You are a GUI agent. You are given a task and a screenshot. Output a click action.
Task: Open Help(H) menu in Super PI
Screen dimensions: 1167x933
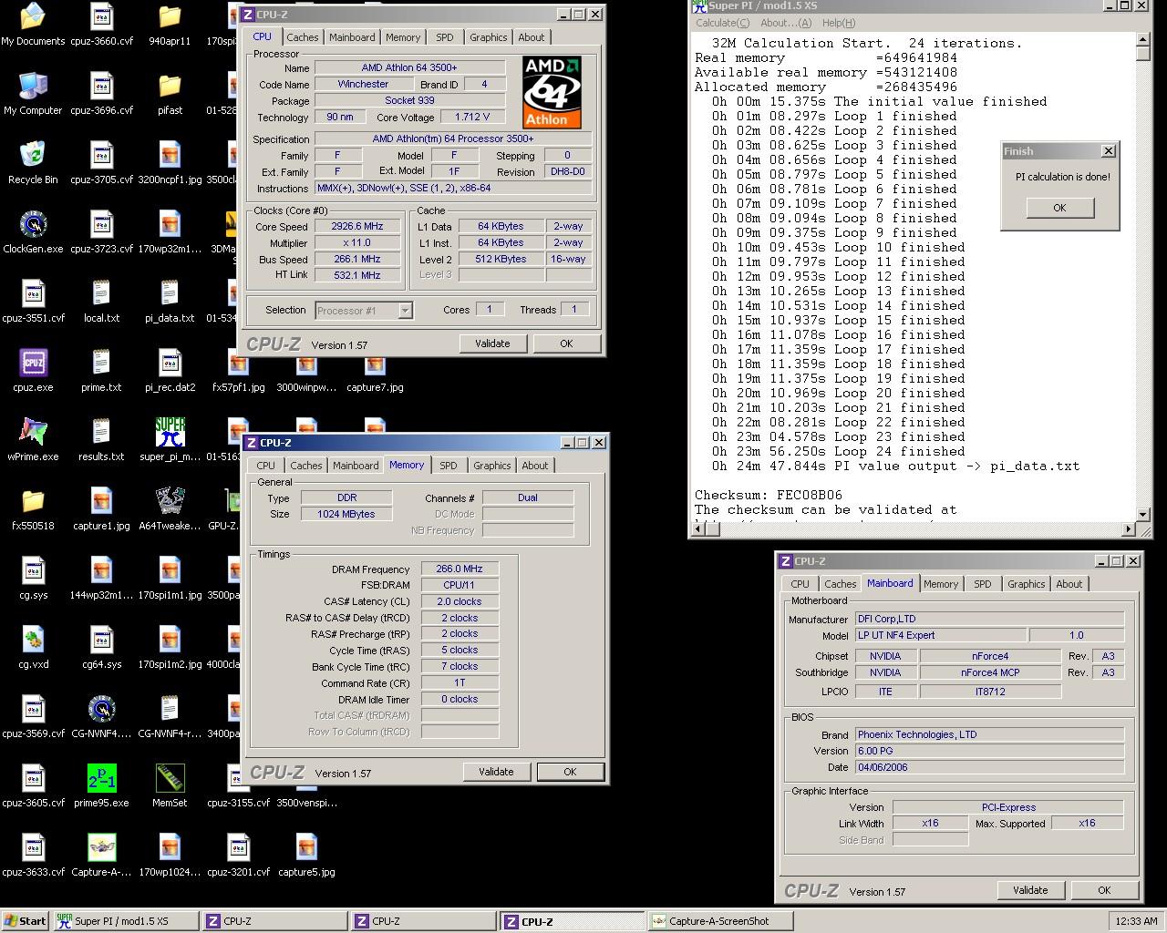pyautogui.click(x=839, y=23)
